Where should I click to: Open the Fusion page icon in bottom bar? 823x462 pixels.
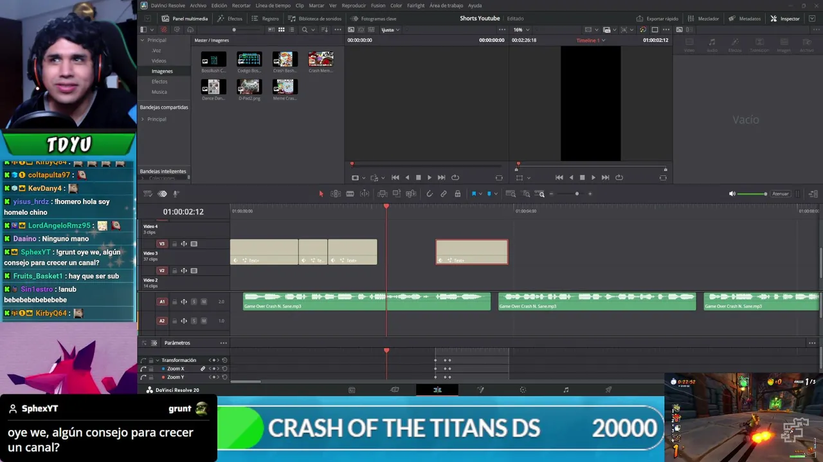coord(480,390)
